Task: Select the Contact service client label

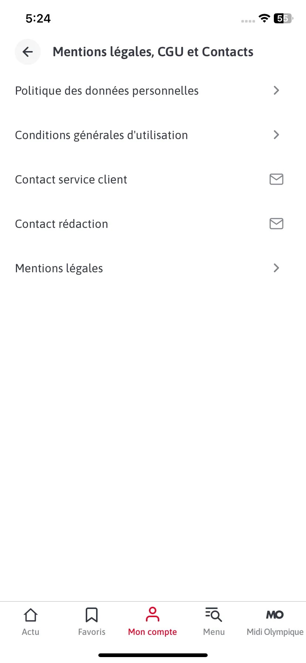Action: [71, 179]
